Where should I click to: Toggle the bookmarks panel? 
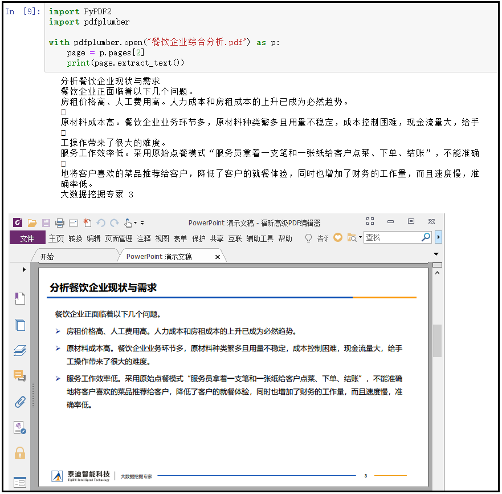[x=20, y=298]
